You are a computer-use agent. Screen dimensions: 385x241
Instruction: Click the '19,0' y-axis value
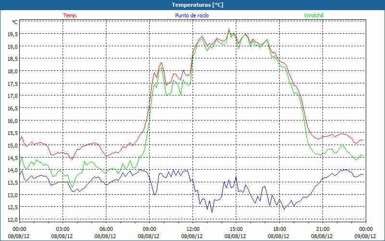tap(13, 46)
